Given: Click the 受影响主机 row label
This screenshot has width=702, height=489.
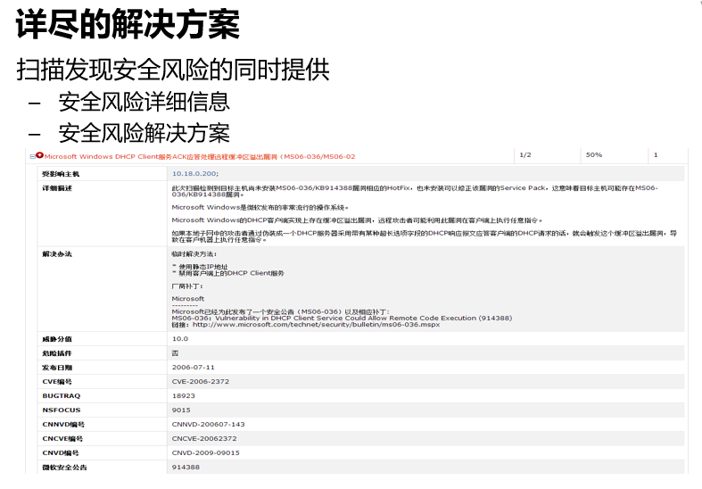Looking at the screenshot, I should coord(61,174).
